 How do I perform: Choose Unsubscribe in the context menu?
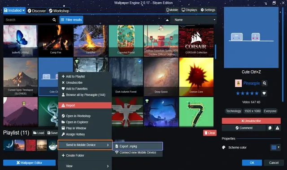[x=85, y=82]
